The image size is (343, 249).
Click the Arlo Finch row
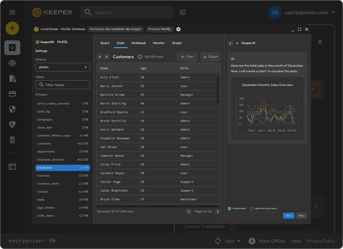(x=159, y=78)
